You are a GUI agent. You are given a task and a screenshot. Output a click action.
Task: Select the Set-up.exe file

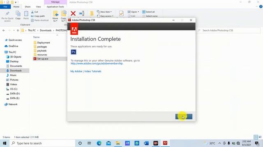(50, 59)
